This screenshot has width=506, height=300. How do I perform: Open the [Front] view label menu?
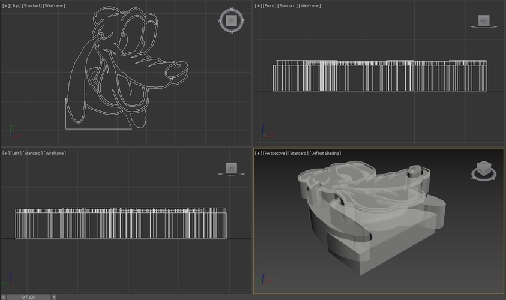click(270, 6)
